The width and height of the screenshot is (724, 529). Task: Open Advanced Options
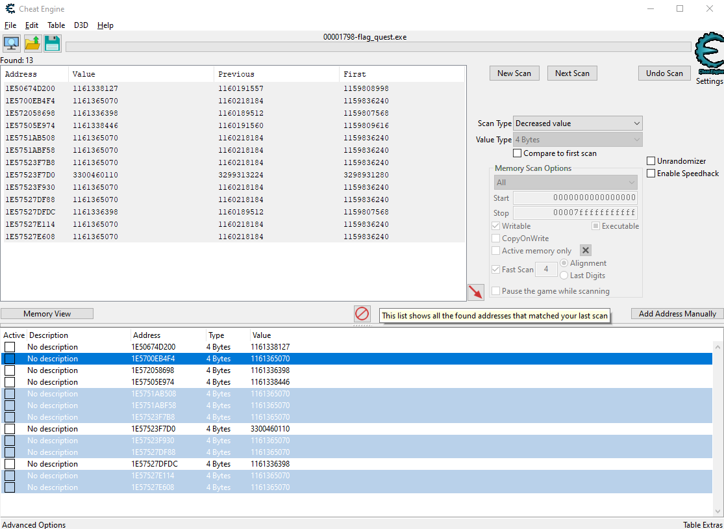pyautogui.click(x=34, y=525)
